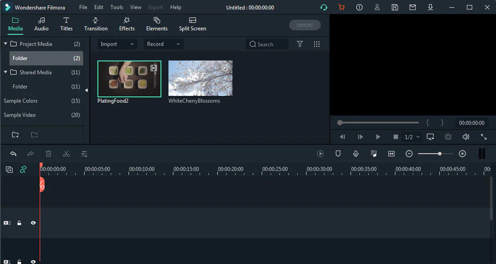
Task: Take a snapshot of the preview
Action: (448, 137)
